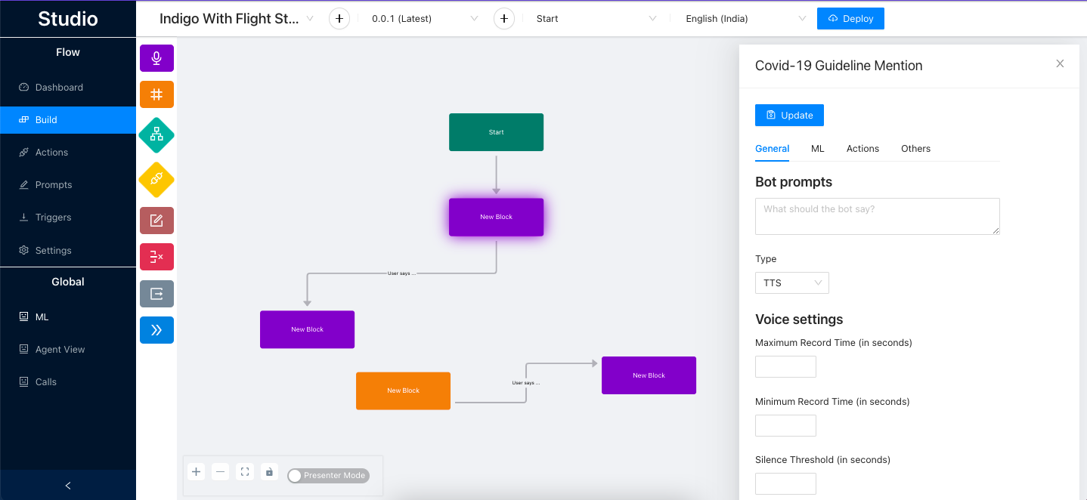The image size is (1087, 500).
Task: Open Triggers in the Flow sidebar
Action: click(53, 218)
